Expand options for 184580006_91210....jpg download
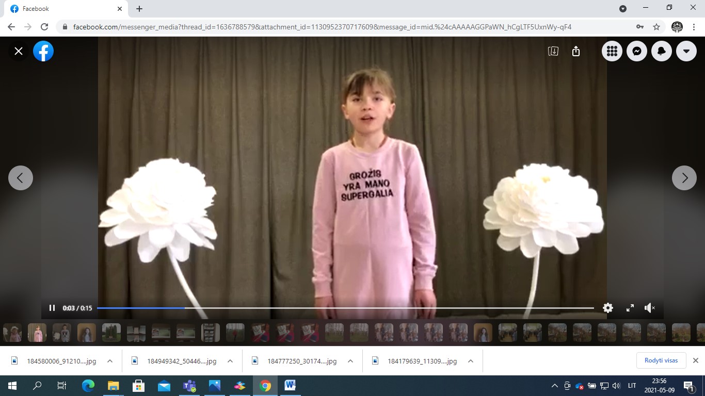 click(x=110, y=361)
